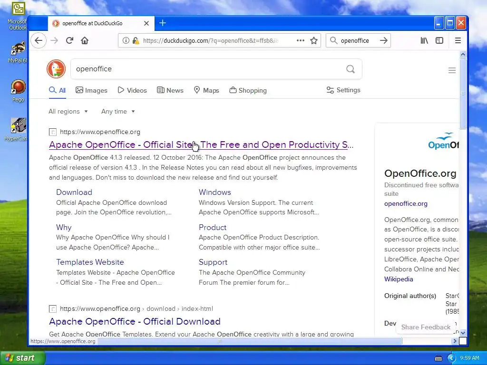This screenshot has width=487, height=365.
Task: Open Microsoft Outlook desktop shortcut
Action: click(x=18, y=16)
